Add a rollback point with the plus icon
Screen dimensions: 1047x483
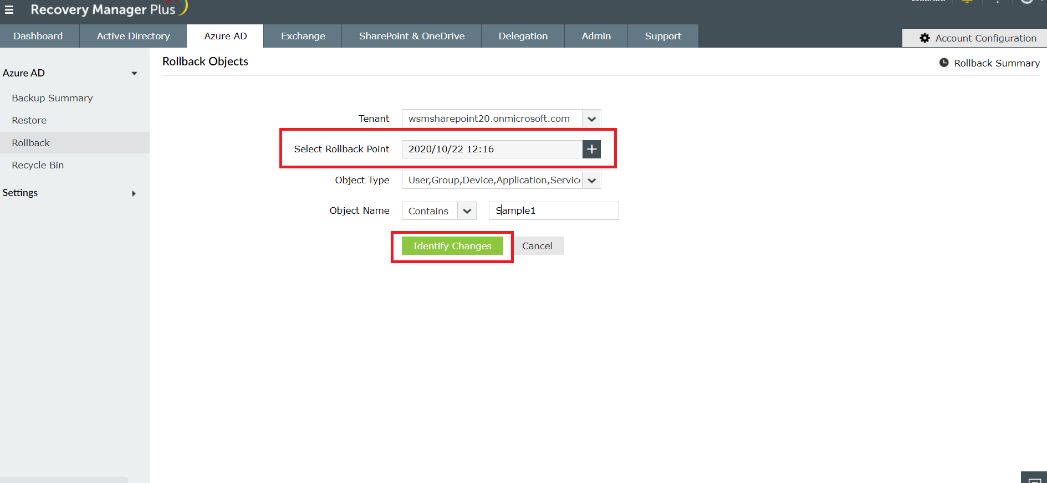point(592,149)
